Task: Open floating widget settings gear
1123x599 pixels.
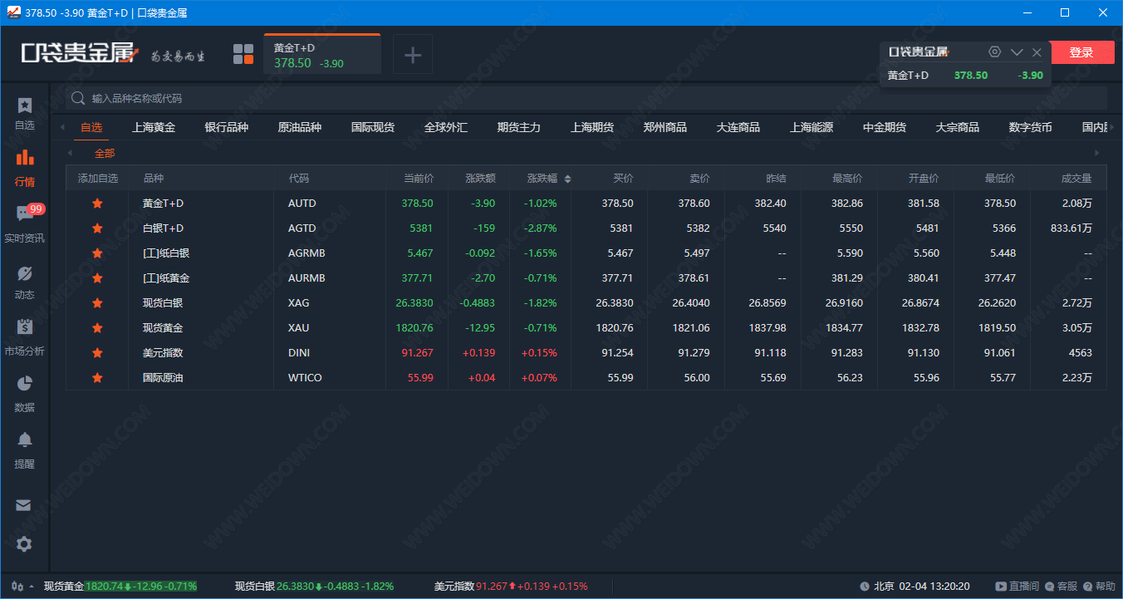Action: [995, 52]
